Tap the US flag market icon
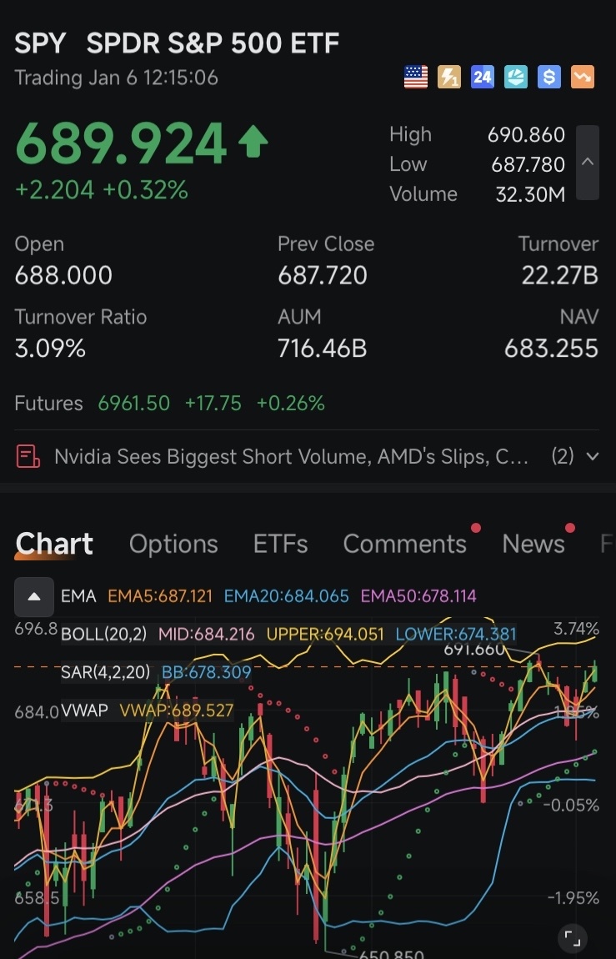This screenshot has width=616, height=959. coord(416,77)
